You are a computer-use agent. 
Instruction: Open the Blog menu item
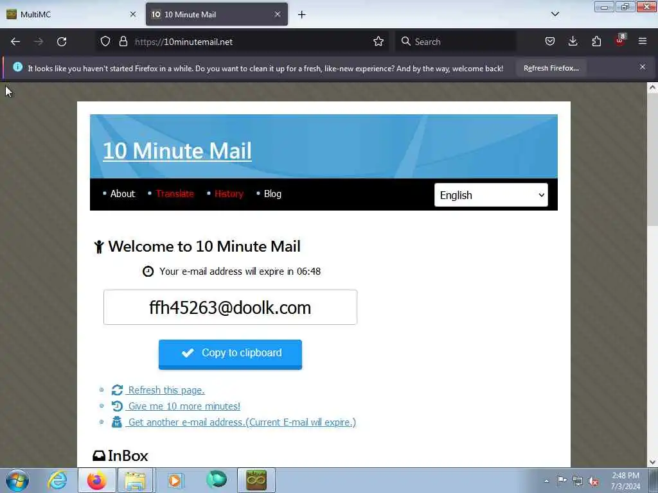272,194
